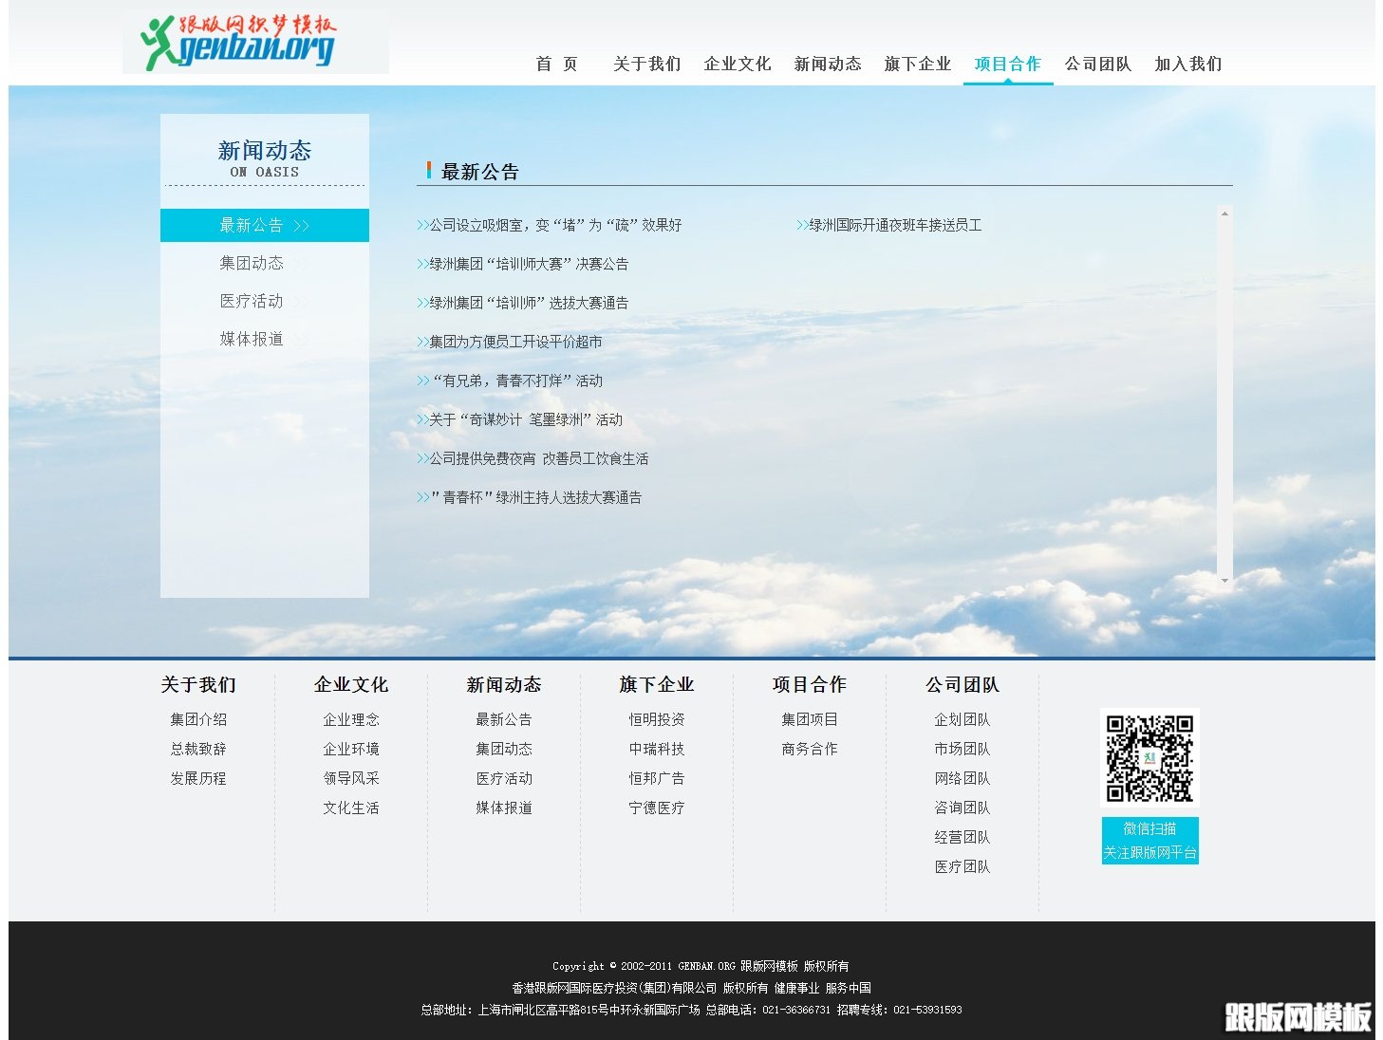
Task: Open 恒明投资 under 旗下企业 footer column
Action: click(658, 719)
